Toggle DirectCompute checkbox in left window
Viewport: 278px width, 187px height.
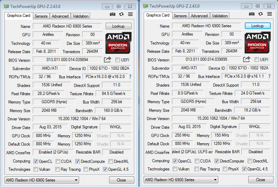pyautogui.click(x=77, y=161)
